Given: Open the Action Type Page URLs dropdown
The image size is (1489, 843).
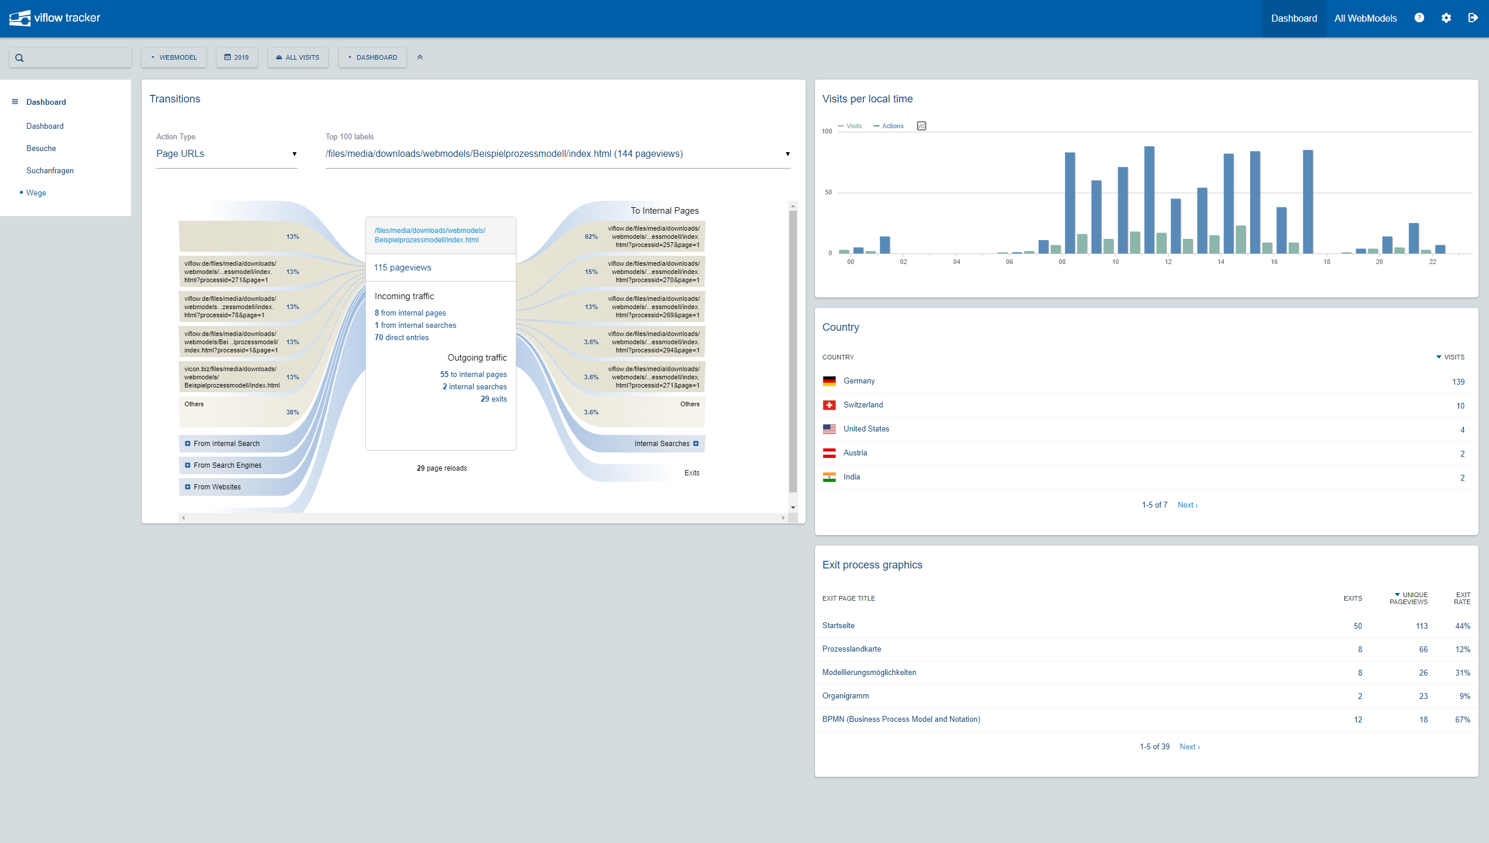Looking at the screenshot, I should coord(227,154).
